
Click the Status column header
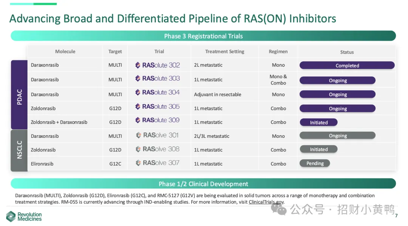(347, 52)
